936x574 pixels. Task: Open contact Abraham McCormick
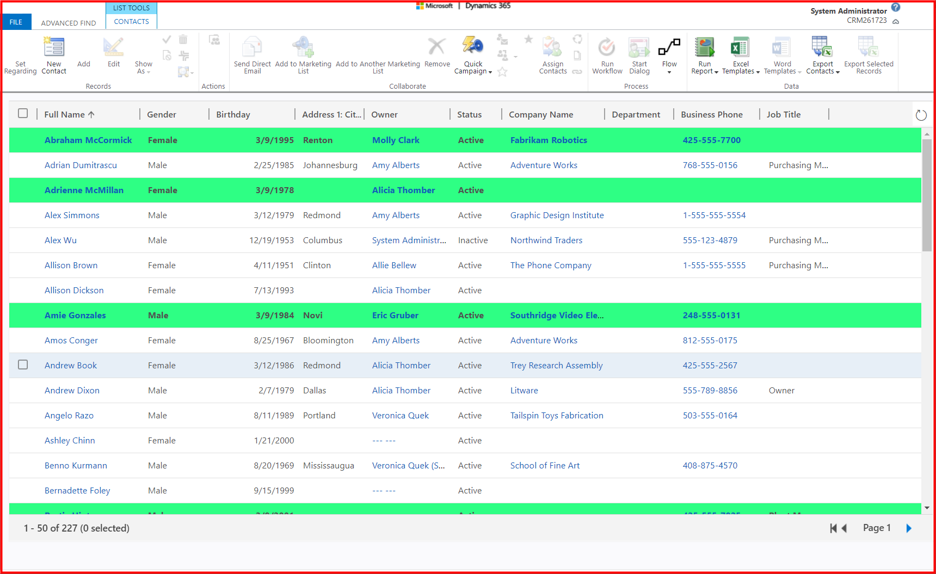tap(88, 140)
